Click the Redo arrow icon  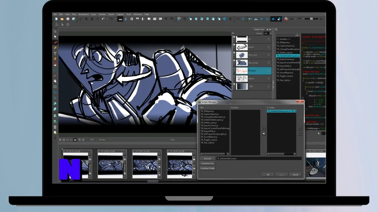pyautogui.click(x=111, y=19)
